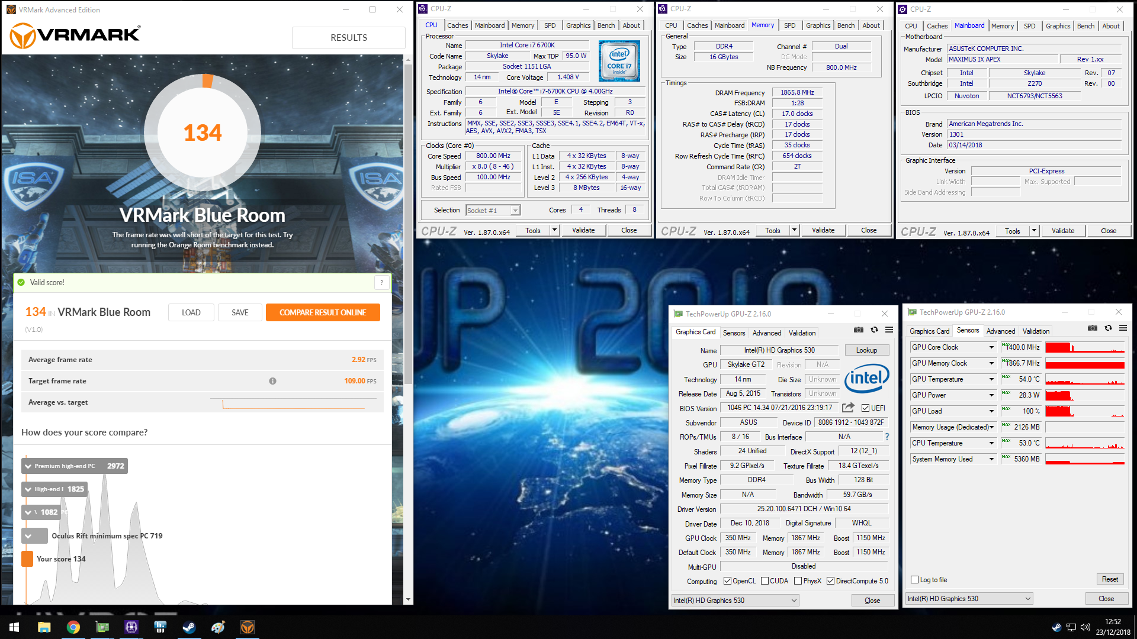Click the camera icon in GPU-Z Sensors window
Image resolution: width=1137 pixels, height=639 pixels.
(1093, 328)
